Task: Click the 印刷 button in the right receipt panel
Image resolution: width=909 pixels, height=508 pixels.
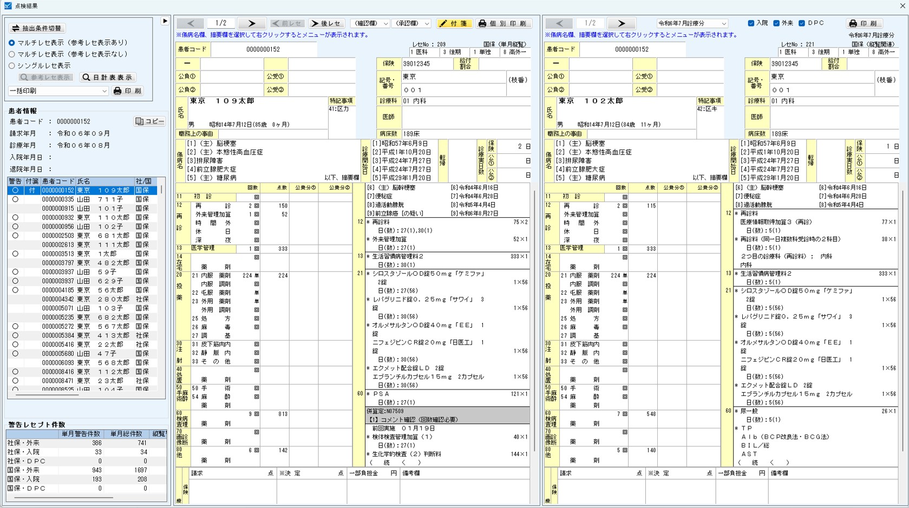Action: 864,23
